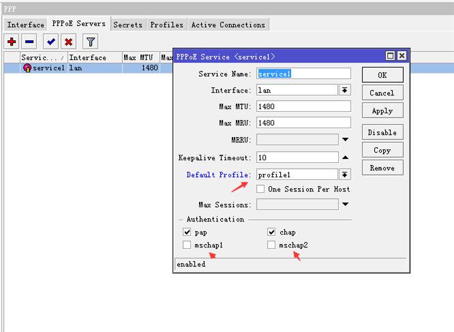
Task: Open the Active Connections tab
Action: [228, 25]
